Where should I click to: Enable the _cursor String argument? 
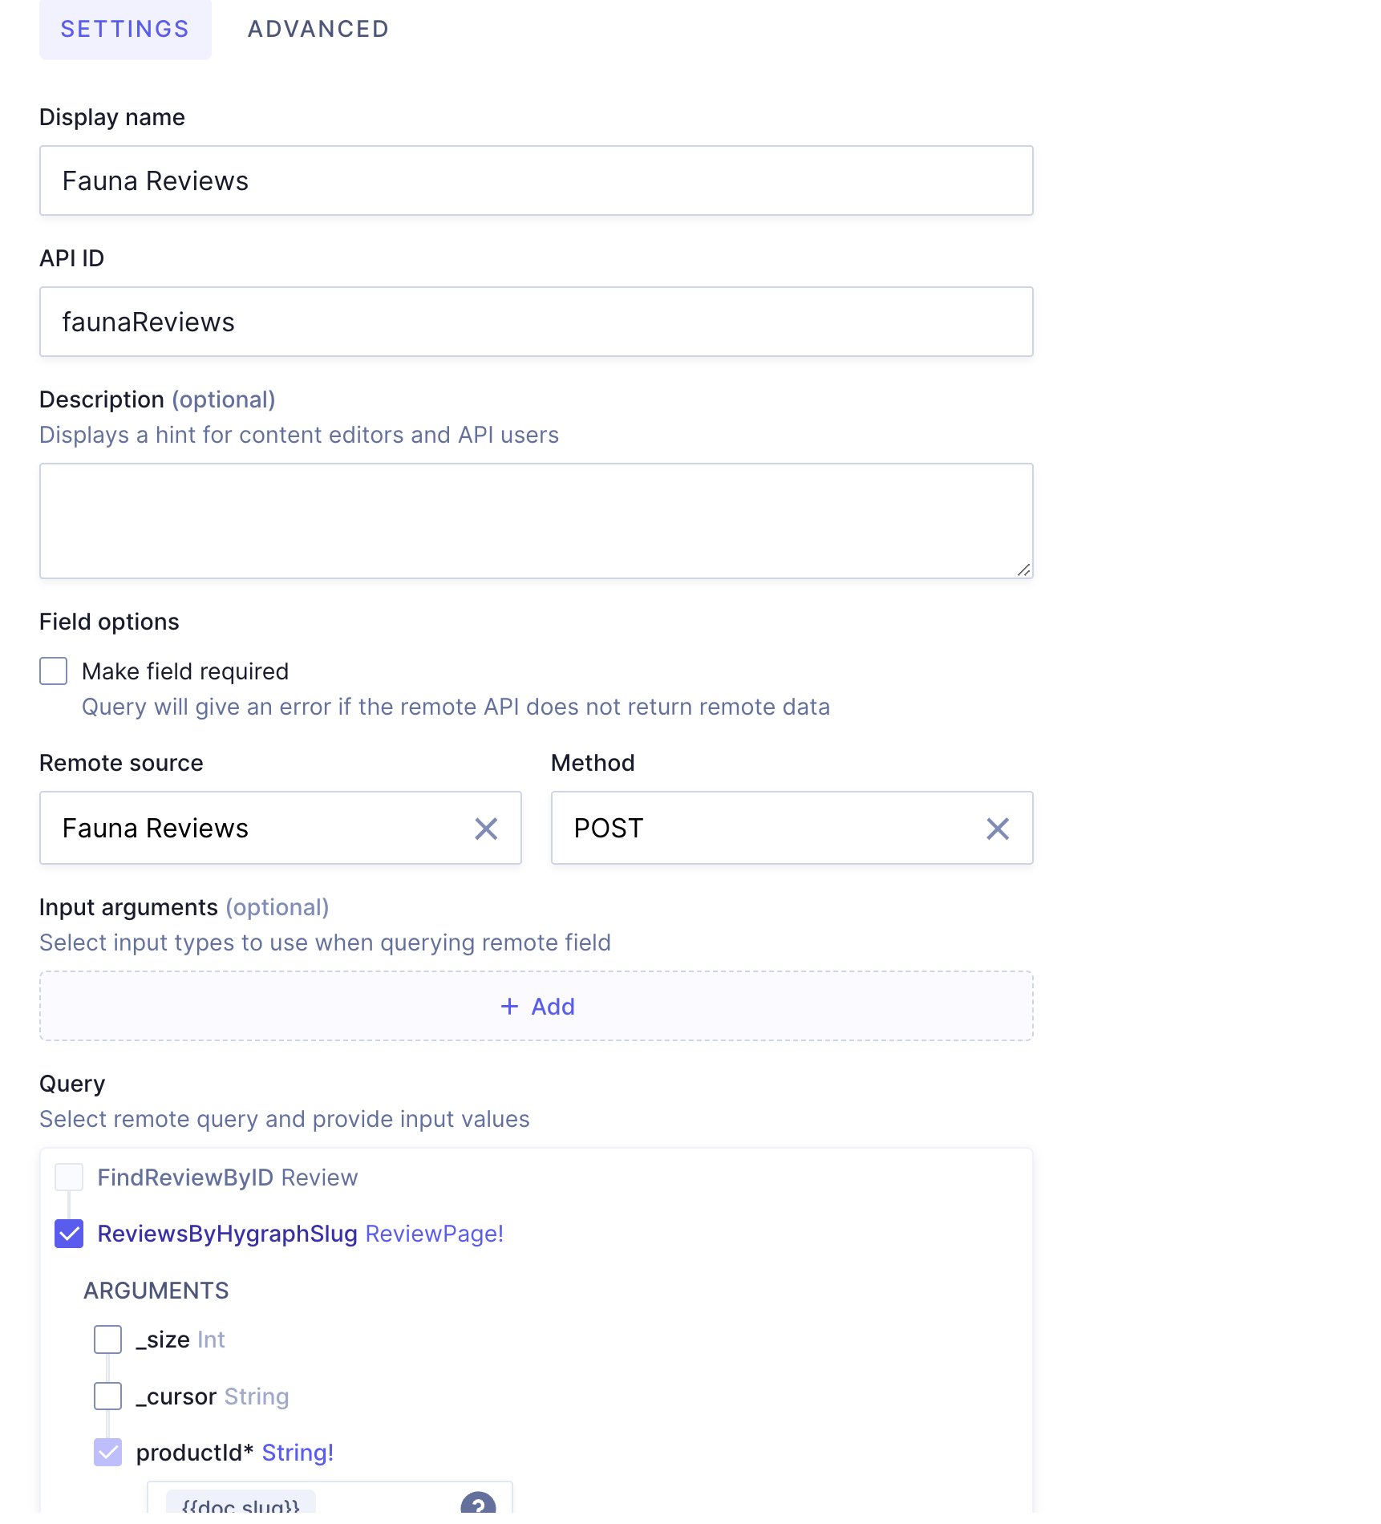click(107, 1396)
